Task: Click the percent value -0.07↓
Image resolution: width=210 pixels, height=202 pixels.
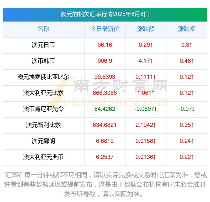Action: (187, 109)
